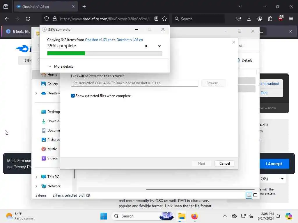Close the extract dialog with X
Viewport: 298px width, 223px height.
click(x=234, y=42)
